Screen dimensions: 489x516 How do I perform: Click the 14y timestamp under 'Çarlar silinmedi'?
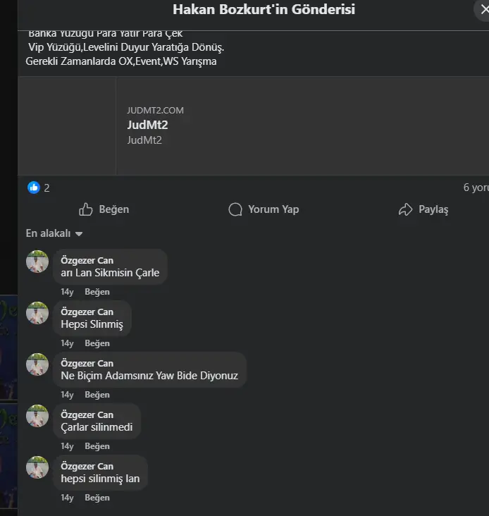[67, 446]
